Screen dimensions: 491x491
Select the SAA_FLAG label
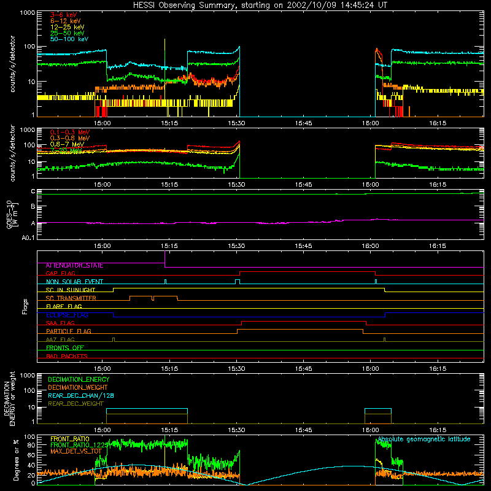(x=60, y=323)
